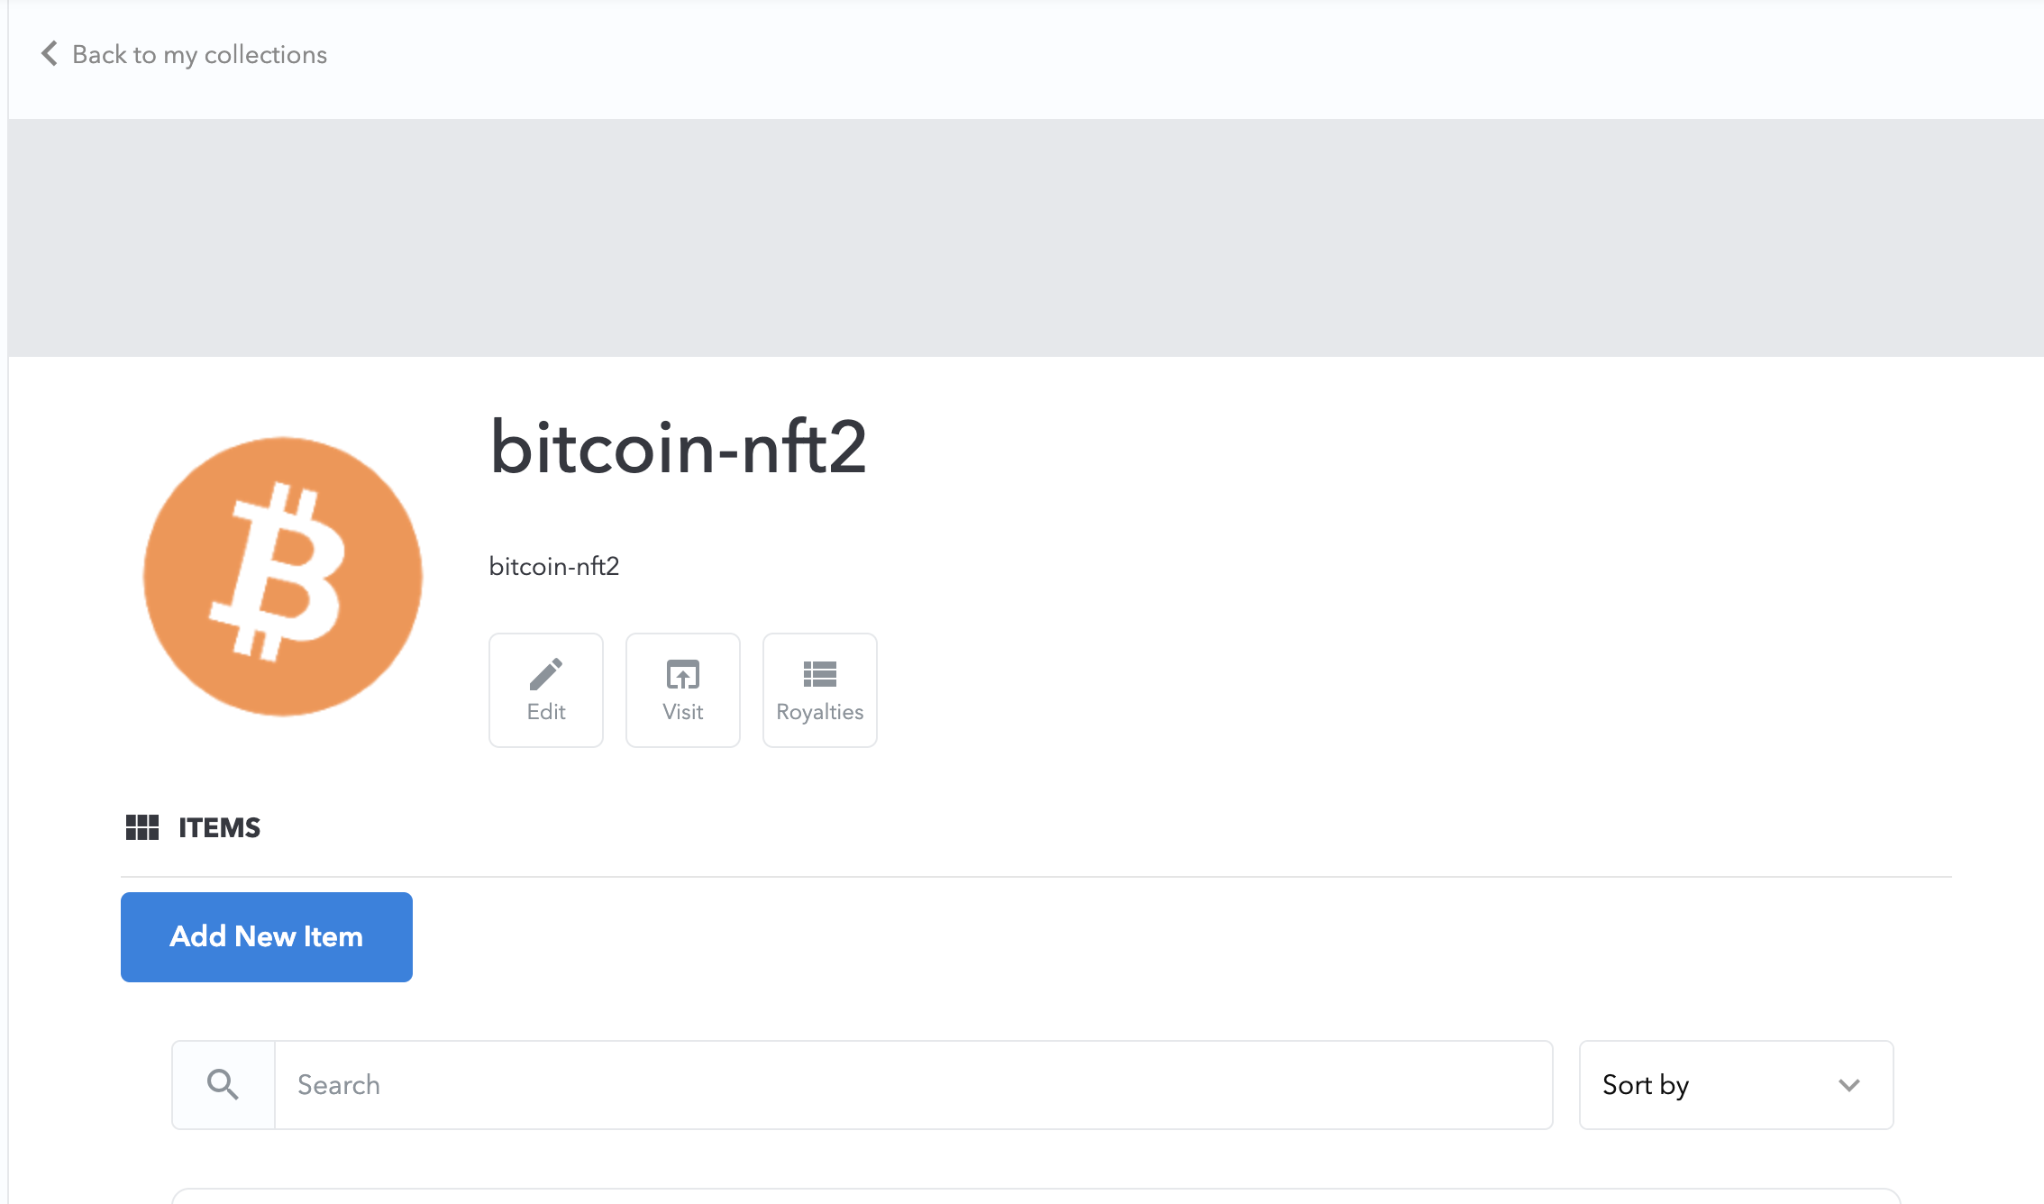Select the orange Bitcoin logo image
Image resolution: width=2044 pixels, height=1204 pixels.
[x=283, y=577]
